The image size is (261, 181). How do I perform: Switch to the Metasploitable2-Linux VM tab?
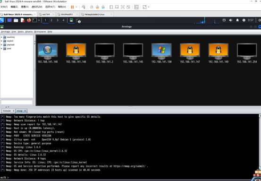[94, 15]
